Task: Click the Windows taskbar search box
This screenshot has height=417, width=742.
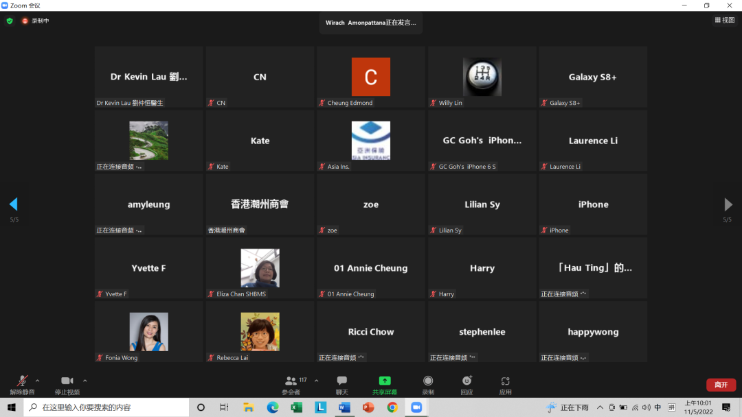Action: 106,407
